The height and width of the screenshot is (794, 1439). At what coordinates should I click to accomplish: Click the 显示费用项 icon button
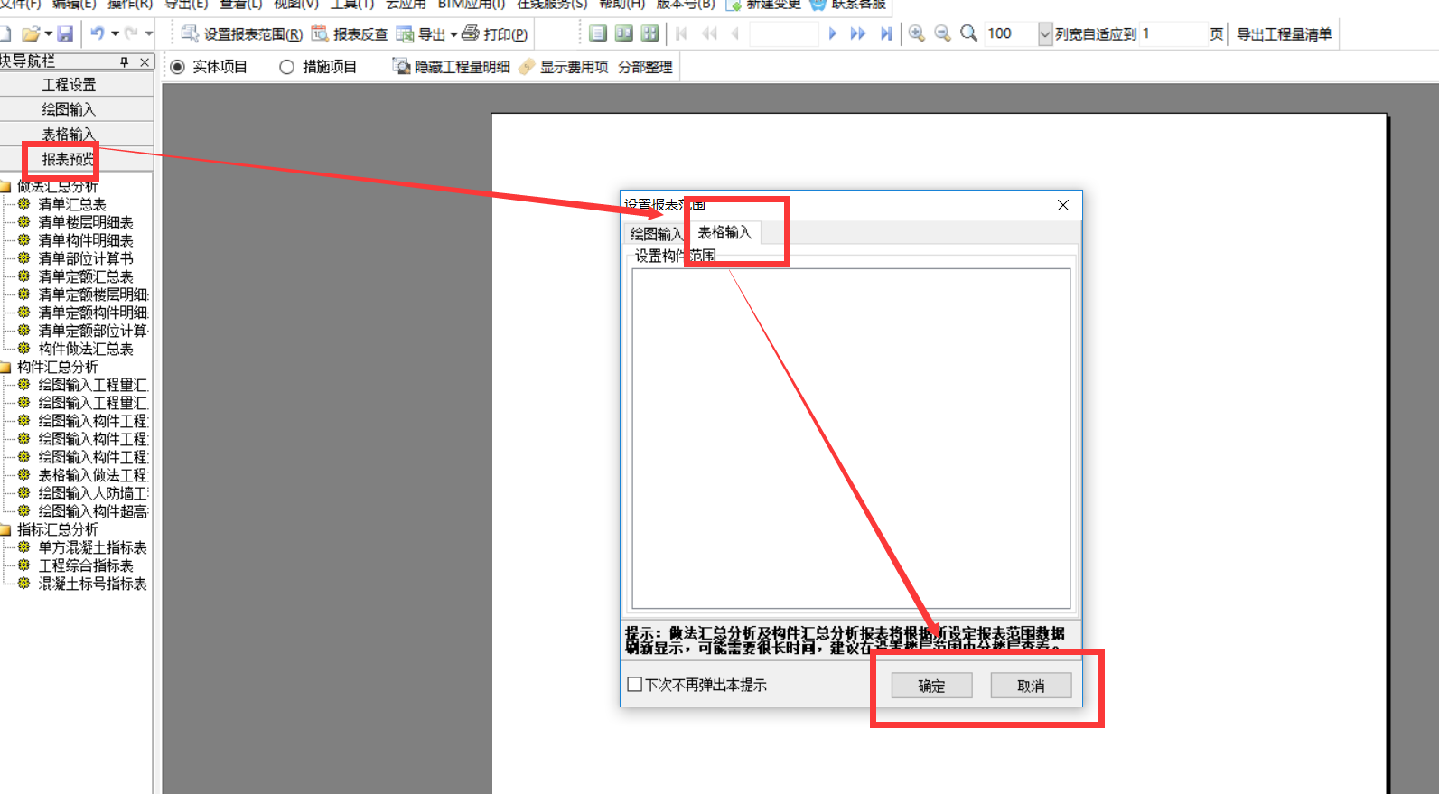point(564,67)
